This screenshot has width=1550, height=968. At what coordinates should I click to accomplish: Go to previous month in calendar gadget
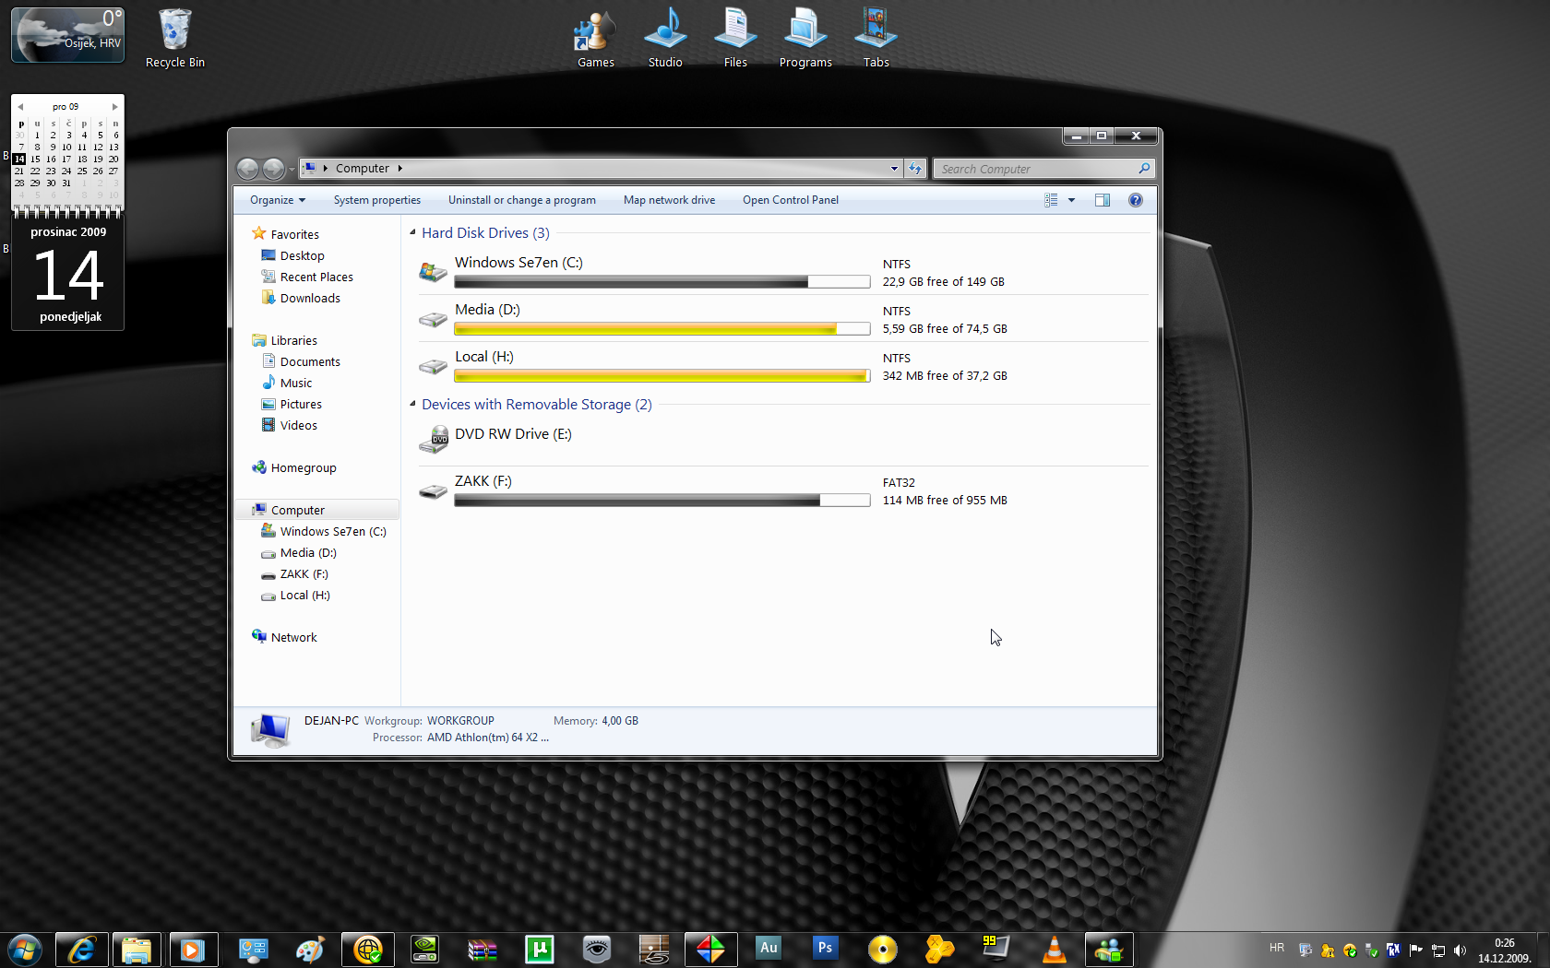click(x=20, y=106)
